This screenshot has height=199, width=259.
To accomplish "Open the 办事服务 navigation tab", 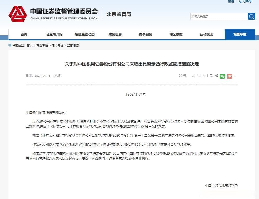I will 145,34.
